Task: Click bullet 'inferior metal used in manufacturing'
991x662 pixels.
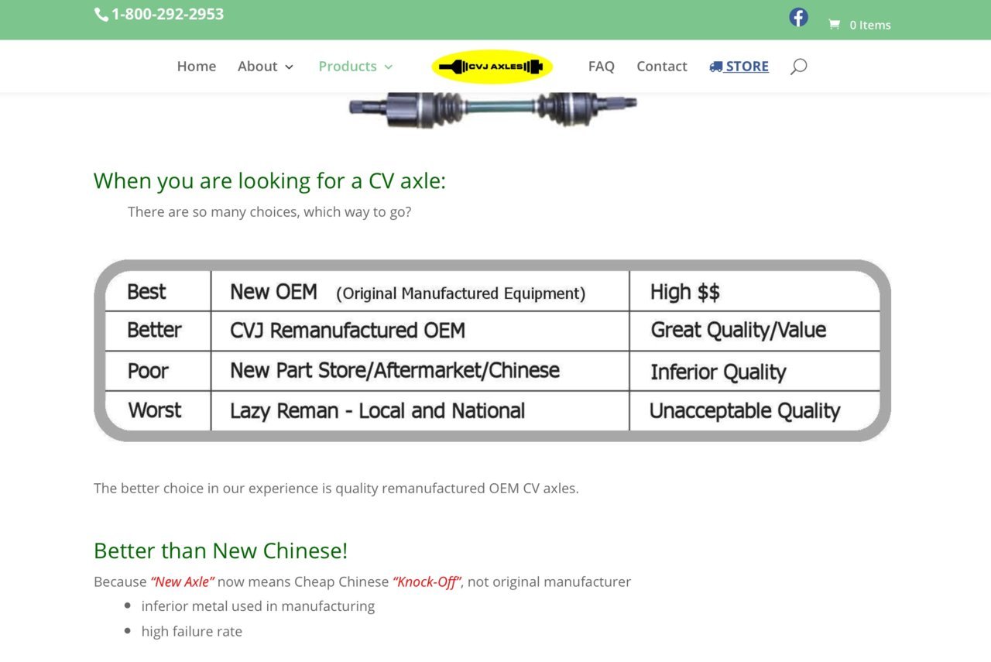Action: tap(258, 606)
